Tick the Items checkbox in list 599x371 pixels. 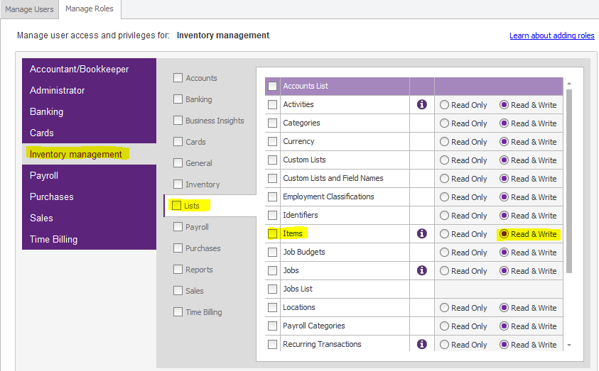(272, 233)
